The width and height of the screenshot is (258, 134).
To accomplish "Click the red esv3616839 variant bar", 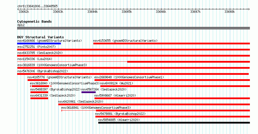I will (x=134, y=68).
